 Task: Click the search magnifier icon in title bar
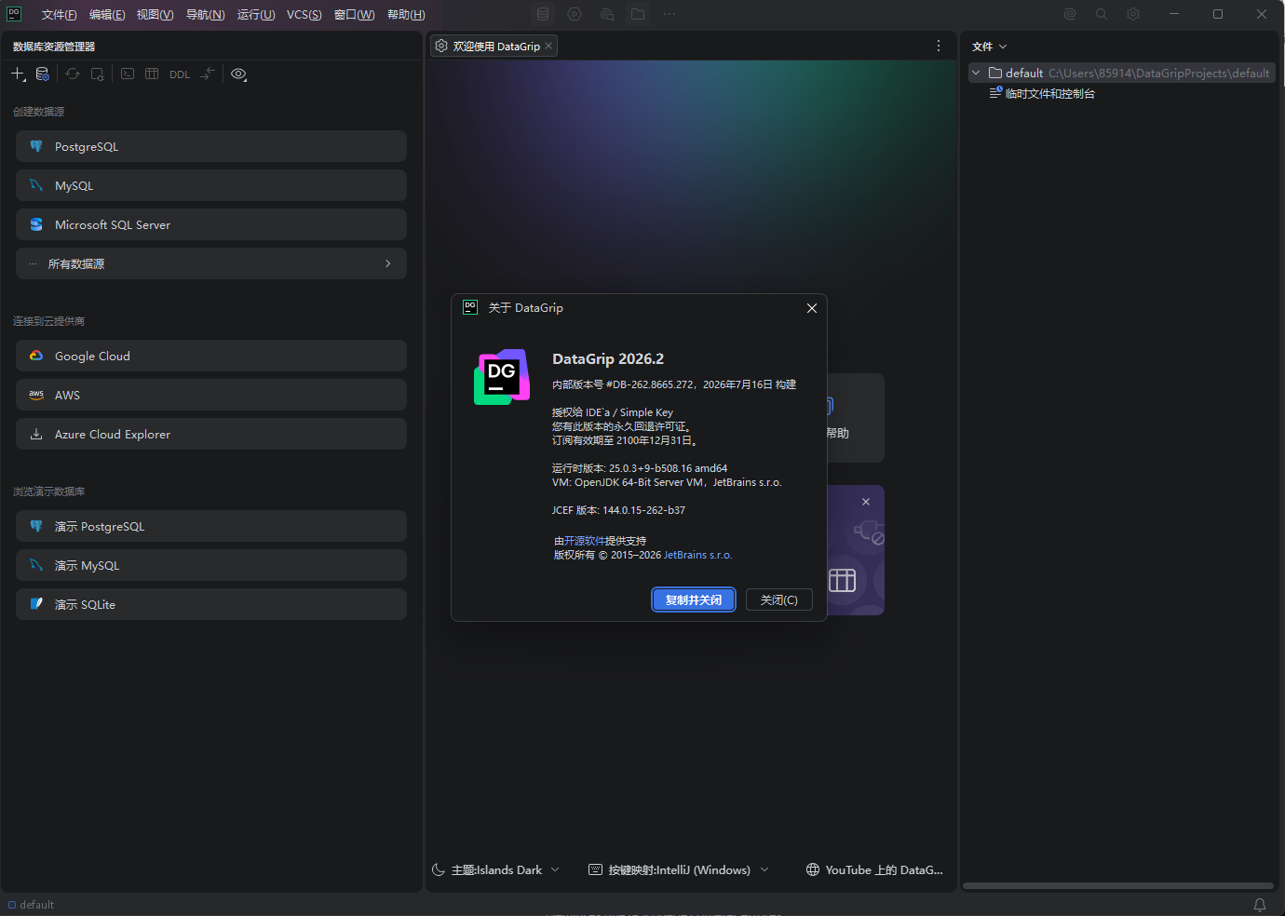coord(1102,14)
